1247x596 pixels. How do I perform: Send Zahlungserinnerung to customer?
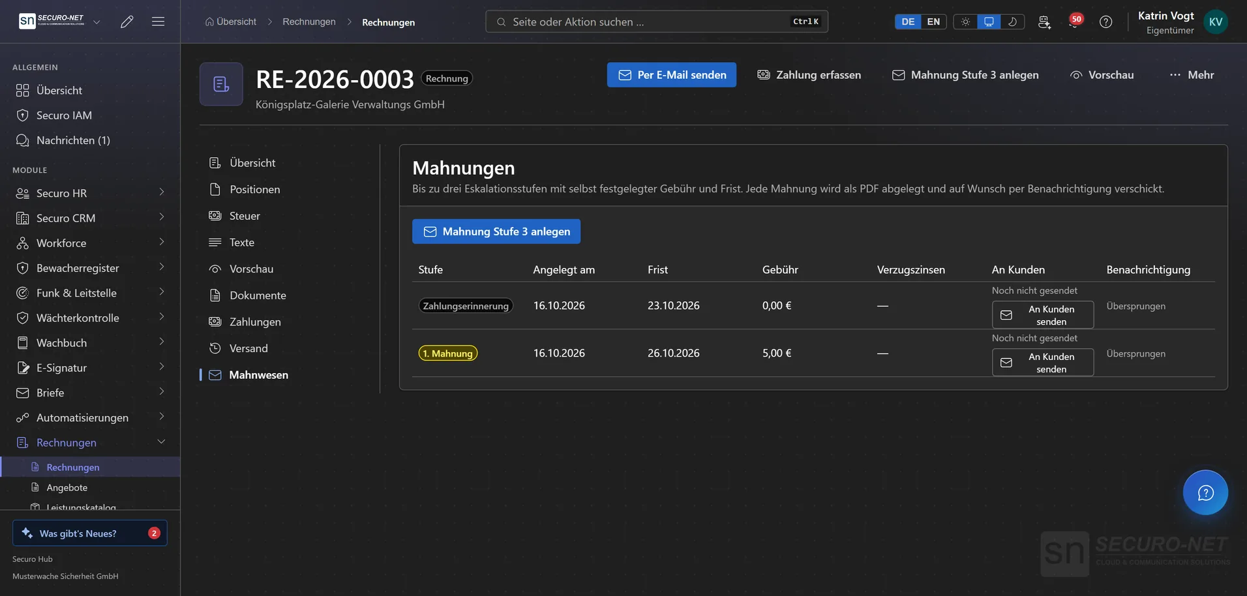click(x=1042, y=315)
